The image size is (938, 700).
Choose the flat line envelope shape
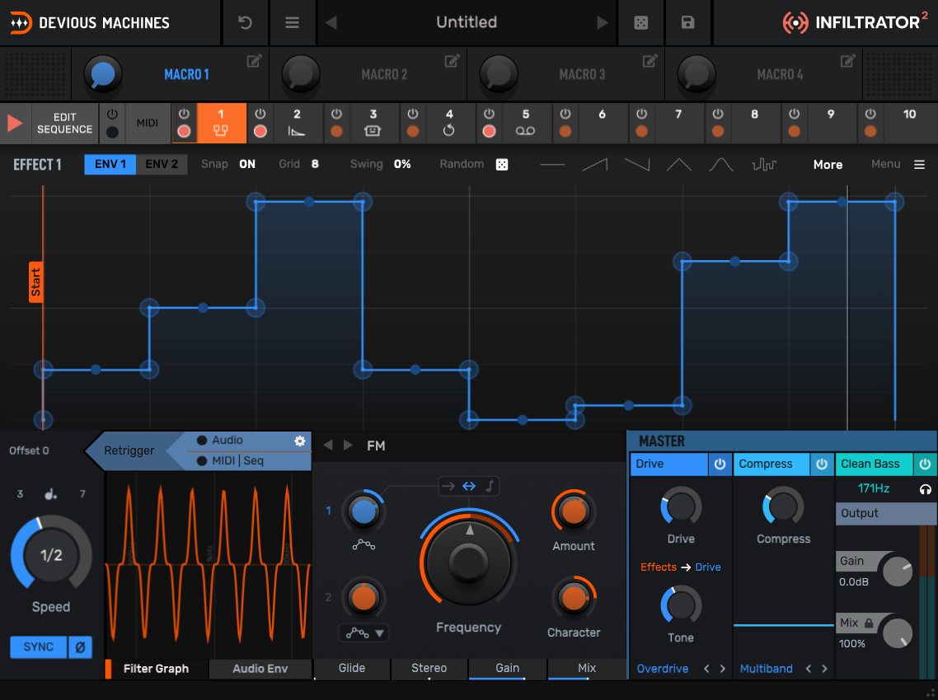coord(552,165)
